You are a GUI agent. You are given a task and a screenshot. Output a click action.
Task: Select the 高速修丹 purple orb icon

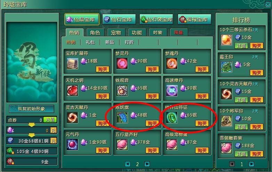(172, 91)
